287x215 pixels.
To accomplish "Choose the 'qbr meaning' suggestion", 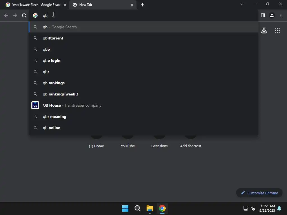I will click(x=143, y=116).
